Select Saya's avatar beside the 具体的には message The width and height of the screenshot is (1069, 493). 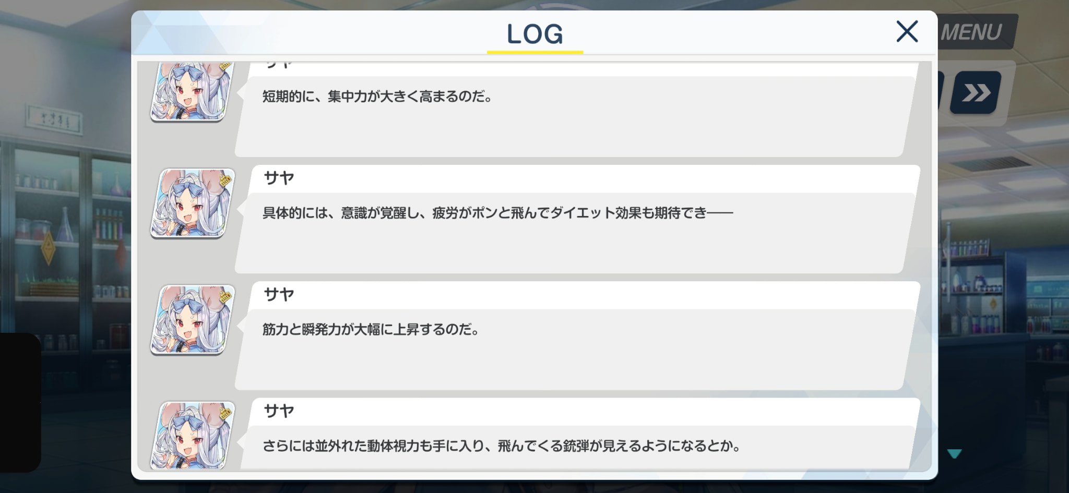193,203
